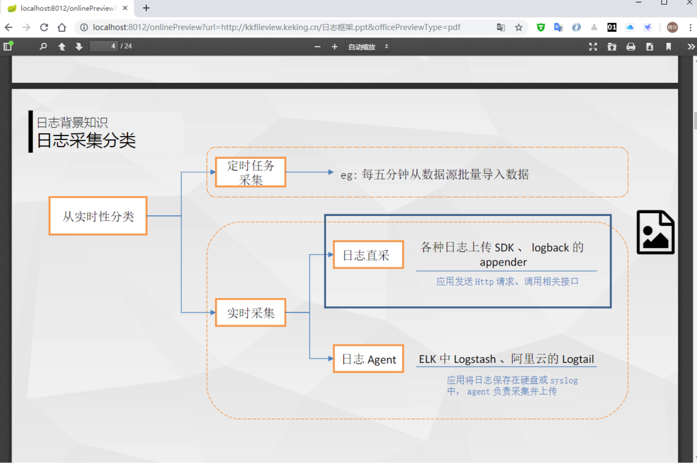Download the PDF file
Viewport: 697px width, 467px height.
coord(650,46)
